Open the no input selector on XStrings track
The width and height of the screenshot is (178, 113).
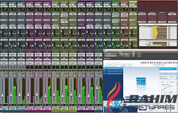tap(30, 54)
